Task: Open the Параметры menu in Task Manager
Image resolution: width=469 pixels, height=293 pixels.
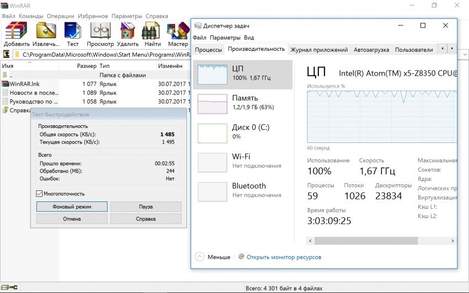Action: coord(225,38)
